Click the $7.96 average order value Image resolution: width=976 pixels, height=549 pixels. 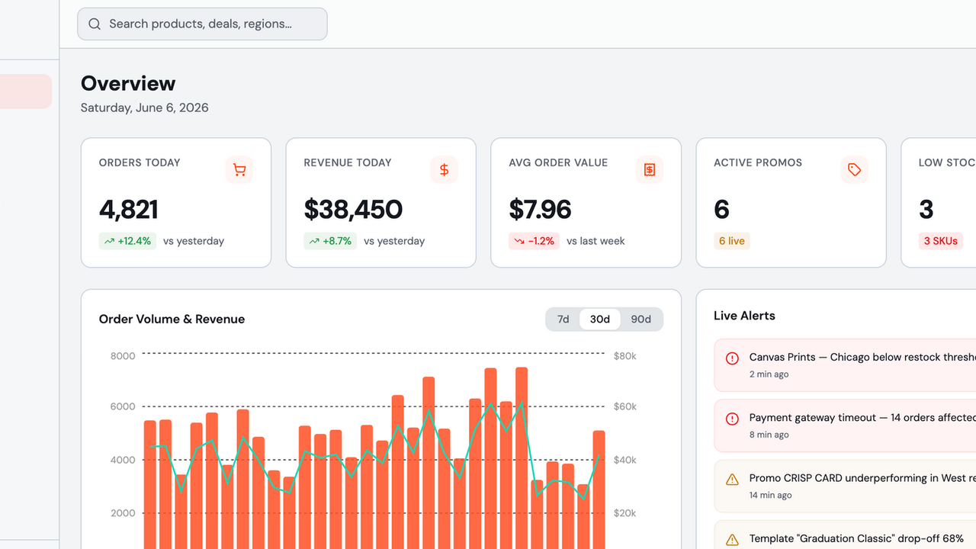pyautogui.click(x=540, y=209)
